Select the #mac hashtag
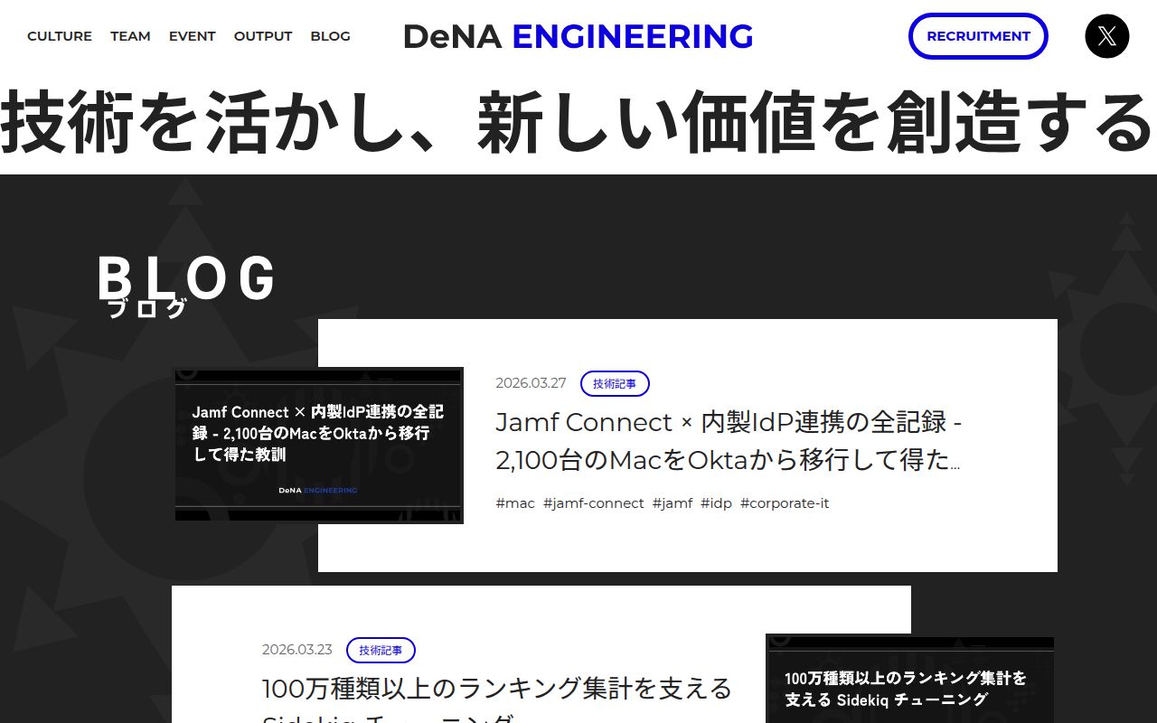 click(x=515, y=503)
